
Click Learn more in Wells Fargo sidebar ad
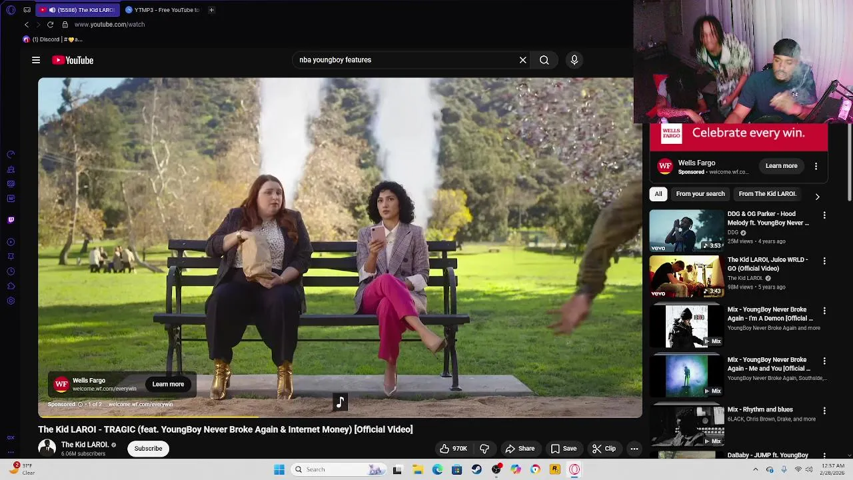click(x=781, y=166)
